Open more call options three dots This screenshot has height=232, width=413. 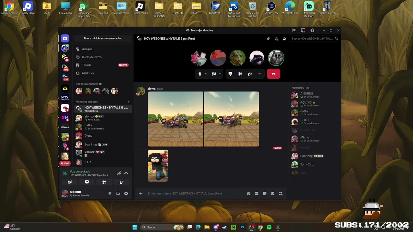pyautogui.click(x=259, y=74)
